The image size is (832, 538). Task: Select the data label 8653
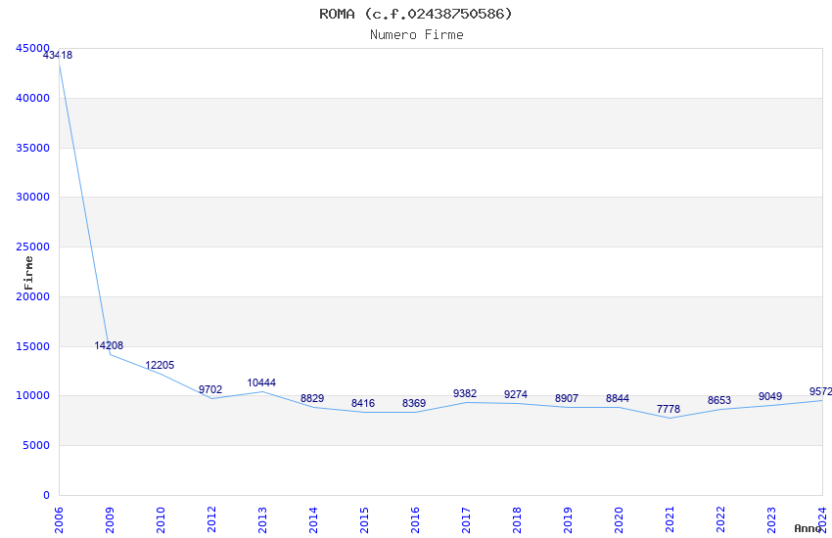pyautogui.click(x=719, y=401)
